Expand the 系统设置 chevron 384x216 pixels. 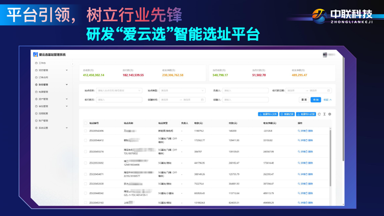[67, 128]
